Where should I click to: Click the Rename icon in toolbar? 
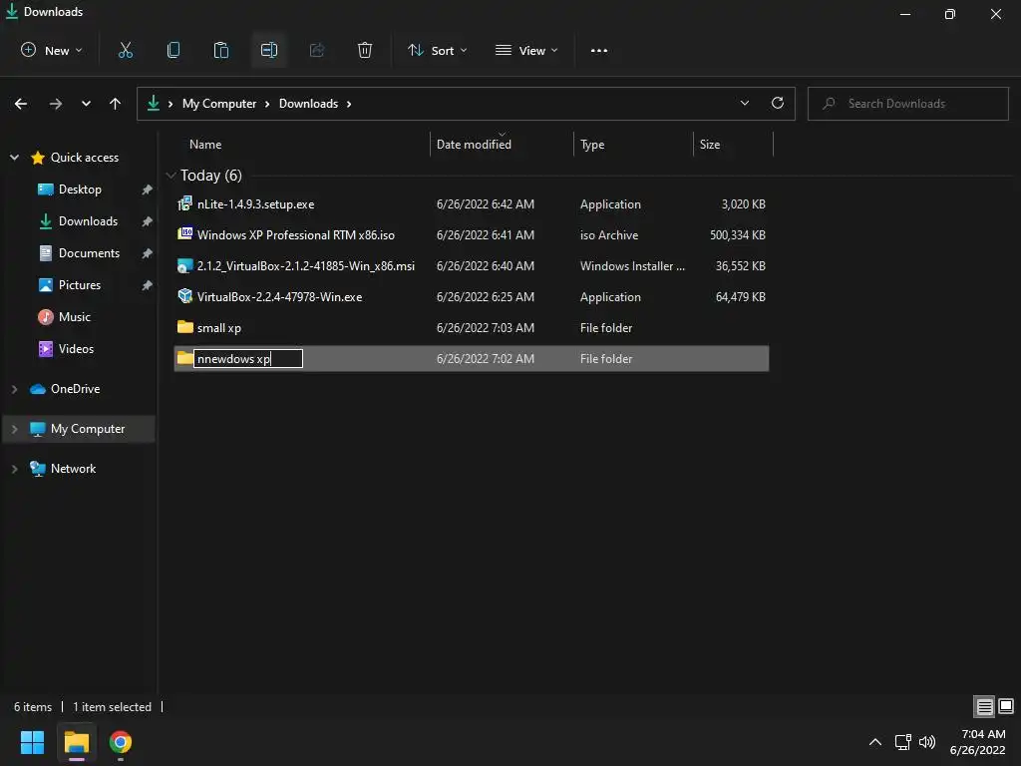[269, 50]
